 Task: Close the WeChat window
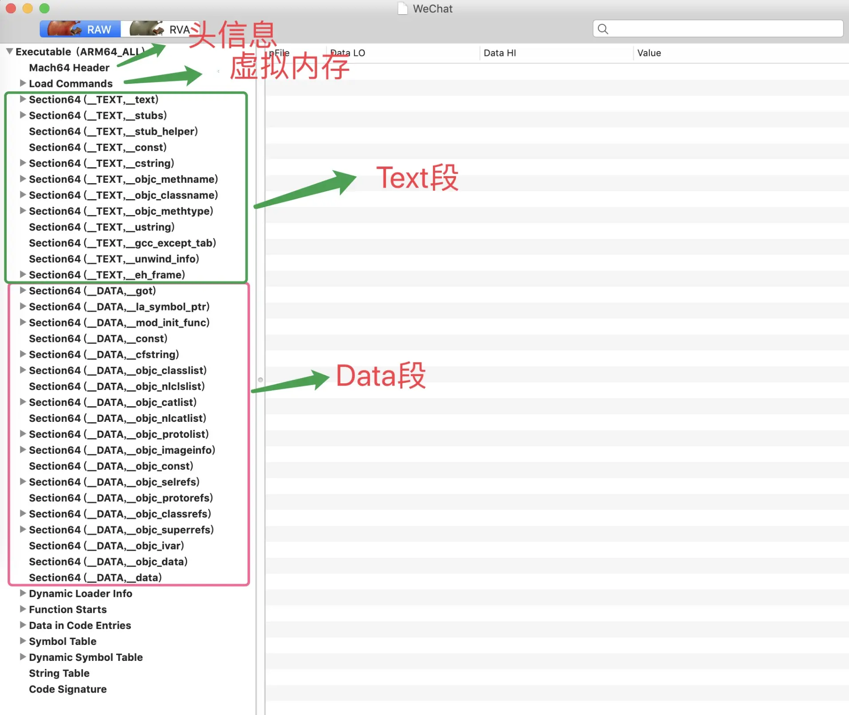(11, 8)
